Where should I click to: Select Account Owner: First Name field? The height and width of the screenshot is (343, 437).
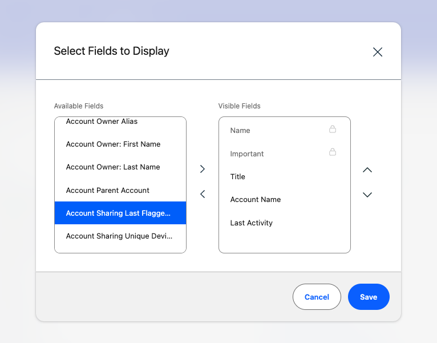click(x=120, y=144)
